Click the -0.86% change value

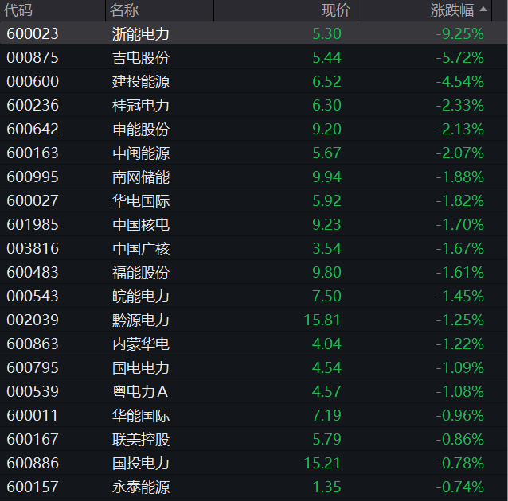click(x=459, y=439)
